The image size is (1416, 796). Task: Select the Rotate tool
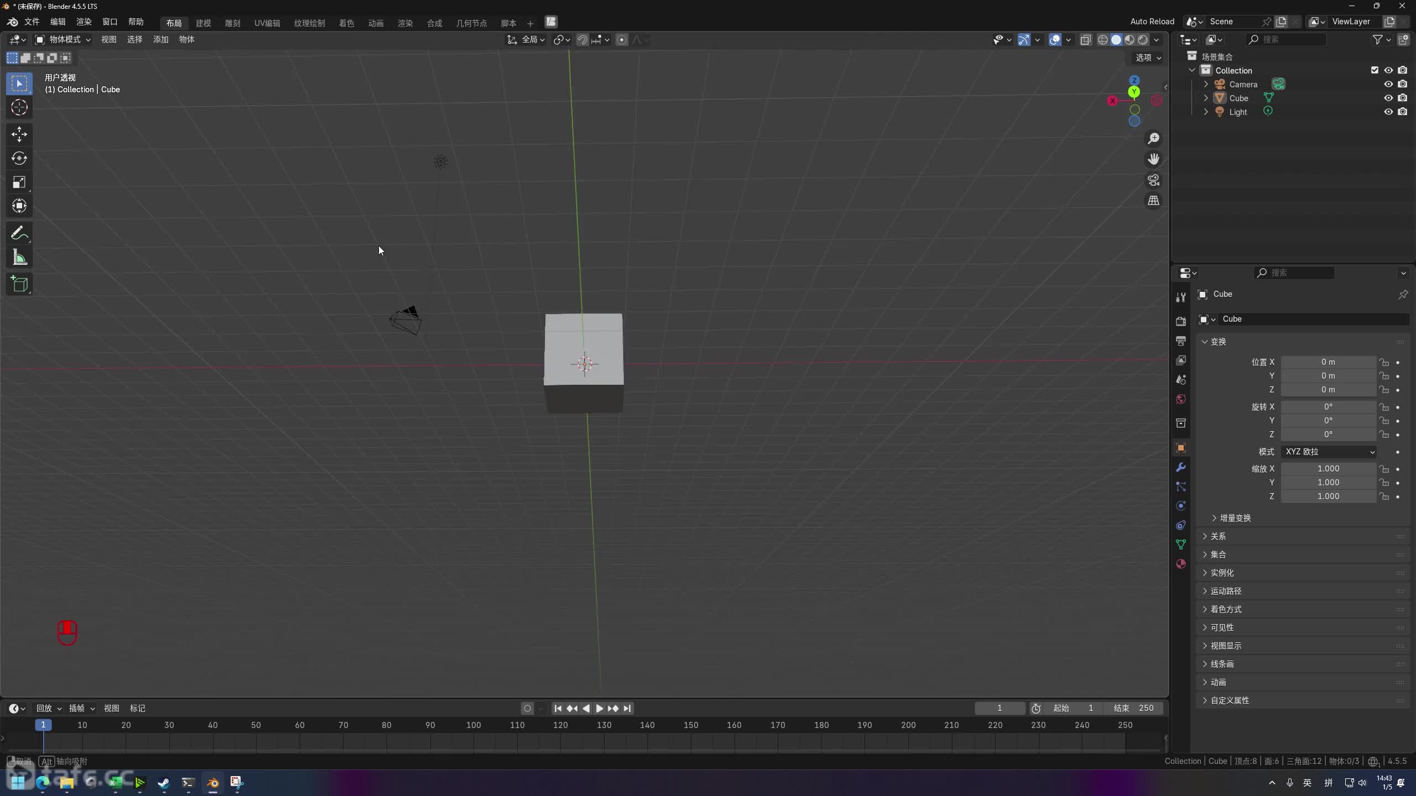pyautogui.click(x=19, y=159)
